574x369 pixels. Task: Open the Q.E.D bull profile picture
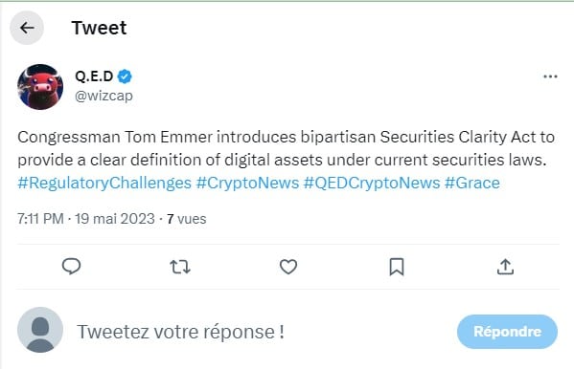(x=40, y=87)
